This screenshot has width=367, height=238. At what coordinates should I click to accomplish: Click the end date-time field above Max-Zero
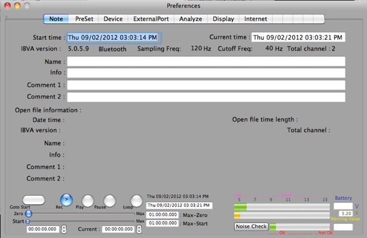pyautogui.click(x=179, y=205)
